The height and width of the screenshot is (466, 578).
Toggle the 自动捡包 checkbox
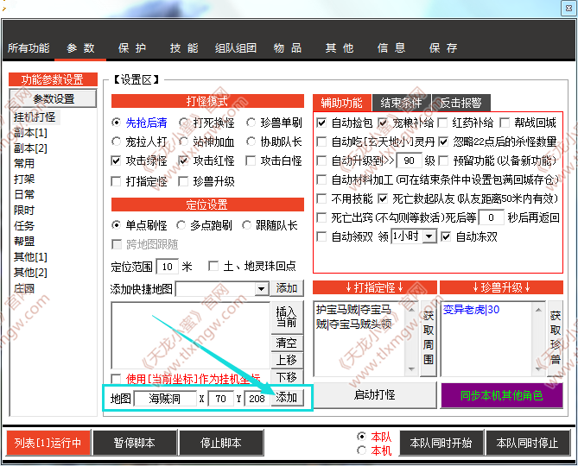click(321, 123)
